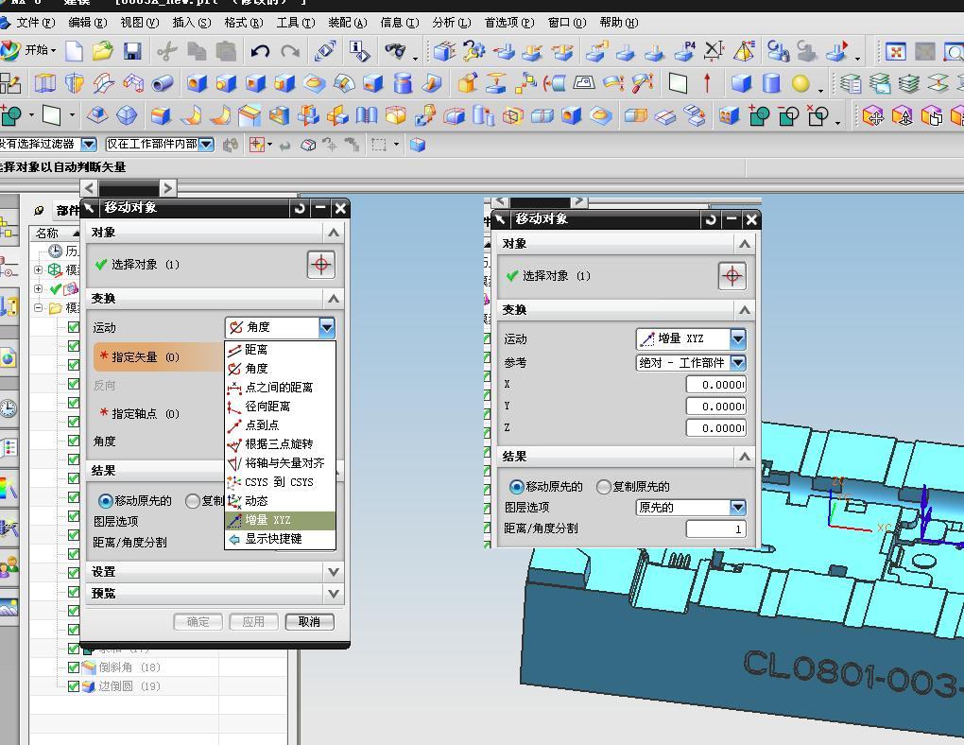
Task: Click the 取消 button in left dialog
Action: pos(309,622)
